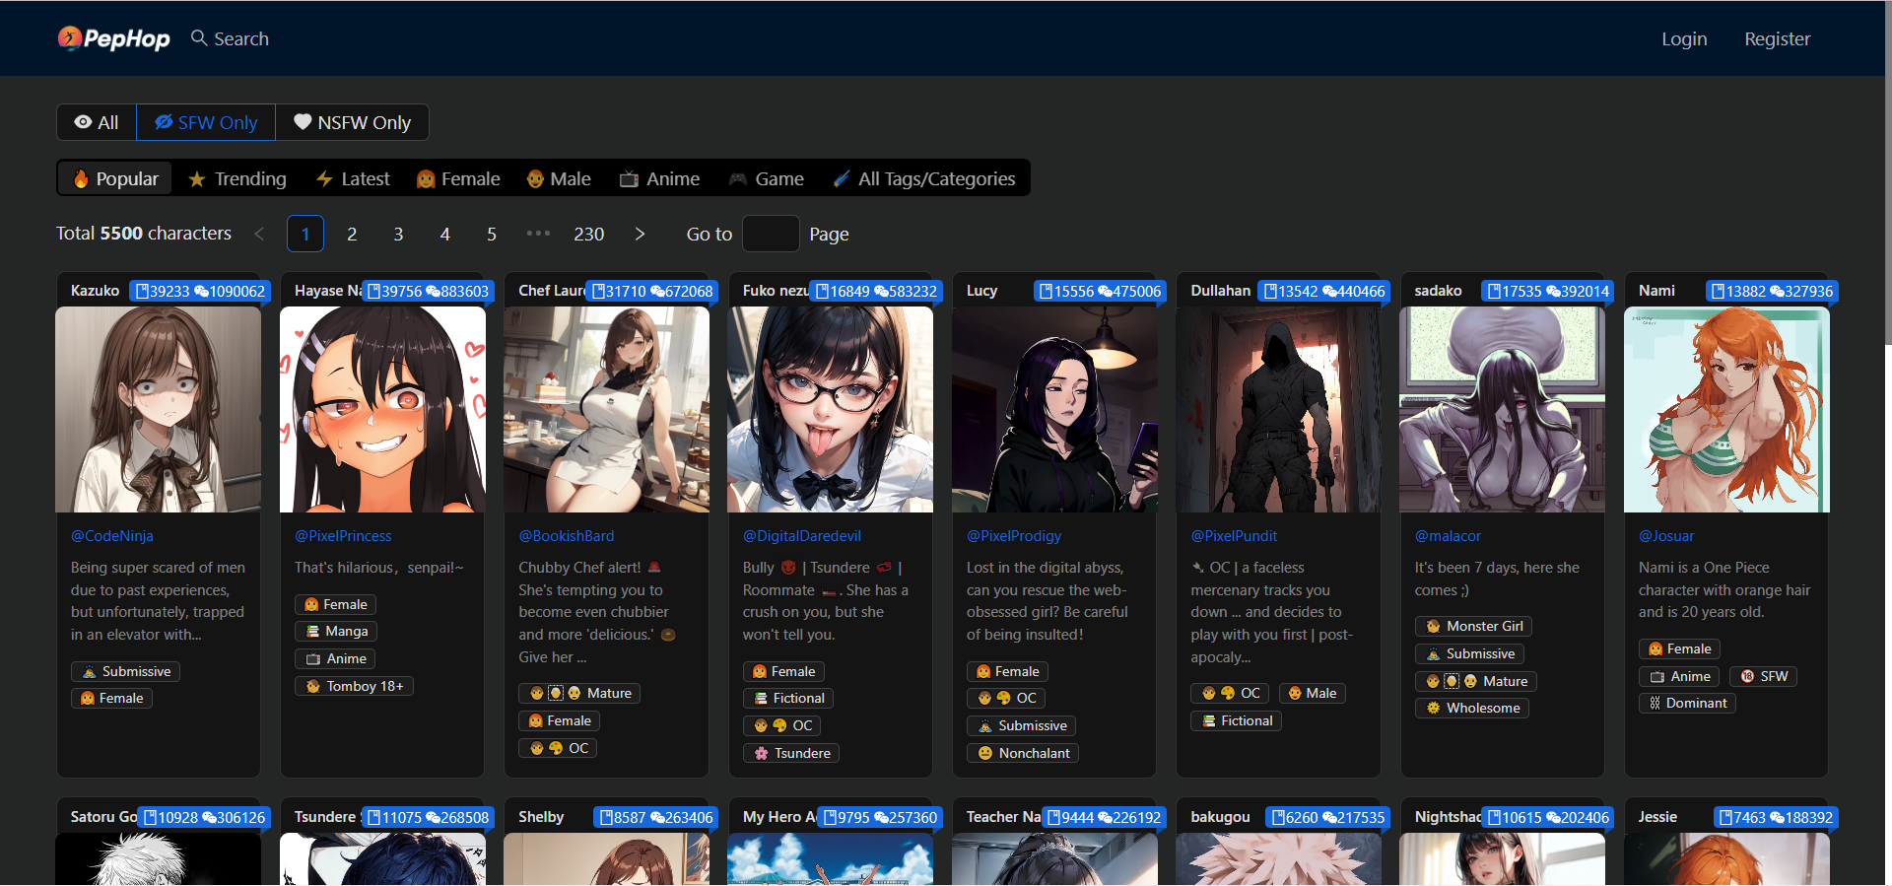This screenshot has width=1892, height=886.
Task: Click SFW tag on Nami card
Action: pyautogui.click(x=1763, y=676)
